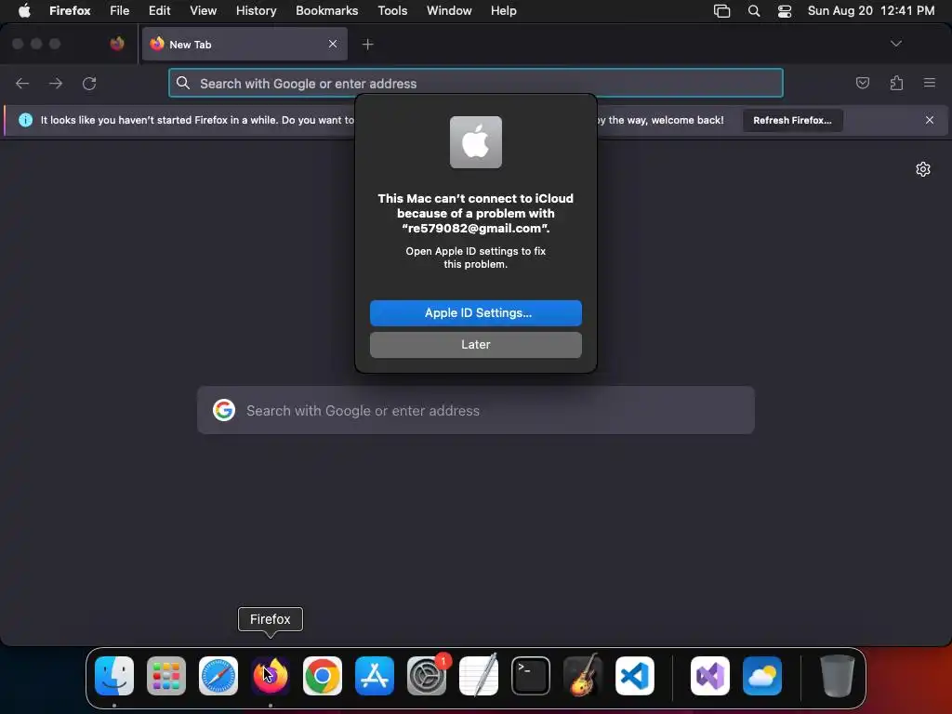The width and height of the screenshot is (952, 714).
Task: Open the Firefox hamburger application menu
Action: (x=930, y=83)
